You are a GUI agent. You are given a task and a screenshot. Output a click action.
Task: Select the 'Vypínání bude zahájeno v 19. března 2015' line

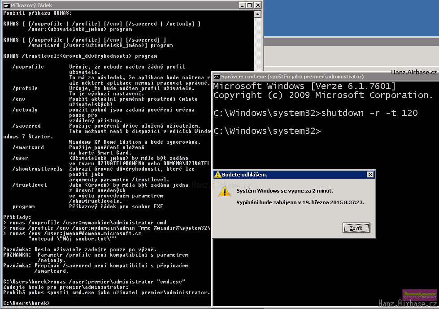coord(300,202)
